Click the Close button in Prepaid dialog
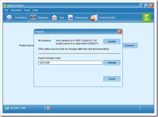This screenshot has height=117, width=158. 112,79
